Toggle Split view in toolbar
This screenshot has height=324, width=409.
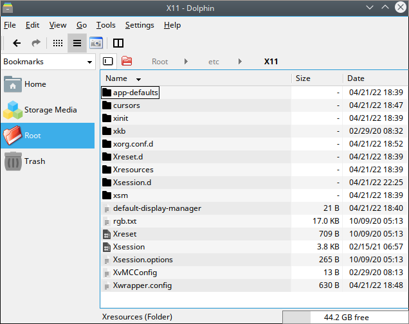coord(118,43)
